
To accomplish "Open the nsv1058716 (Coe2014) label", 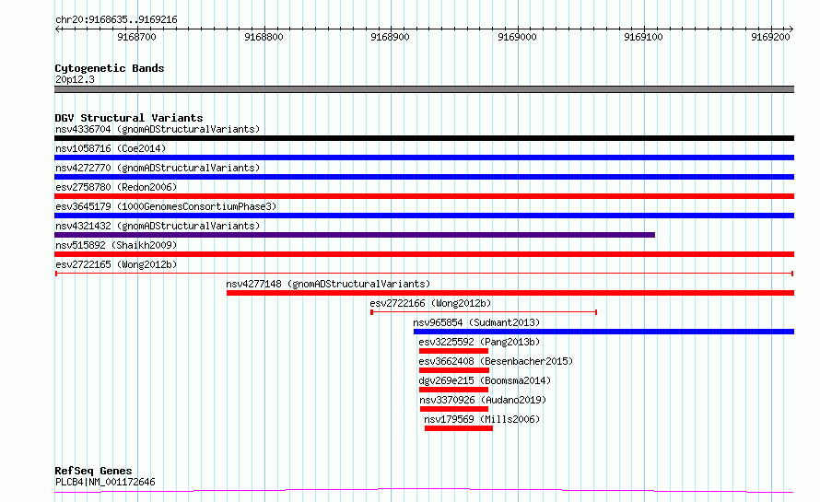I will coord(111,148).
